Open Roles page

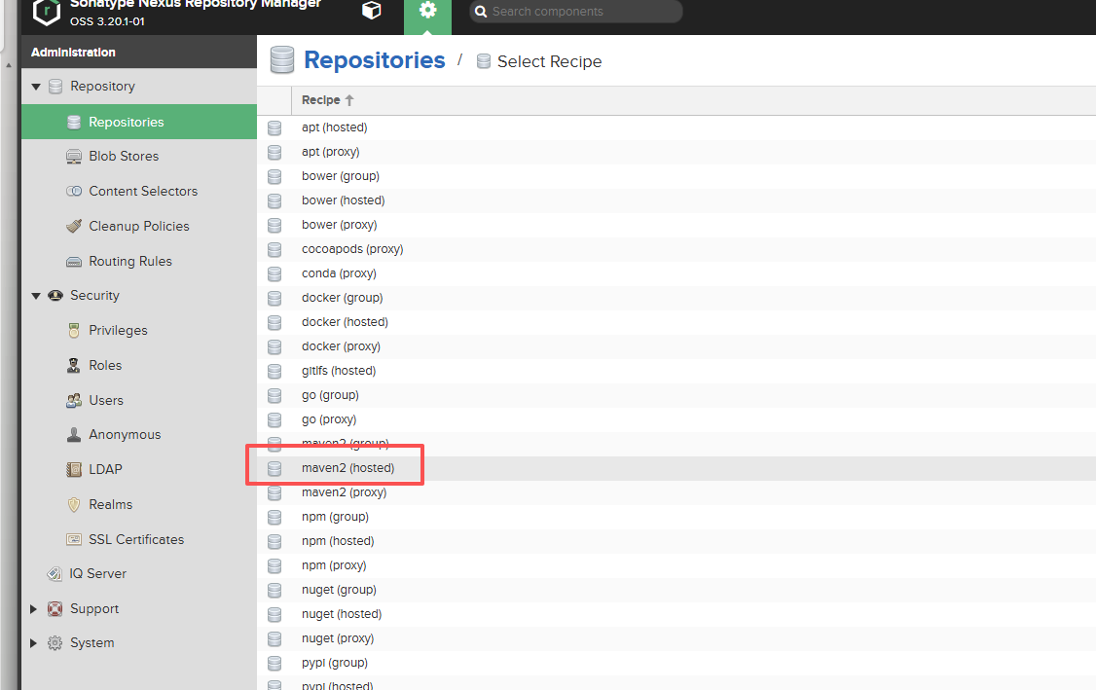click(x=105, y=366)
